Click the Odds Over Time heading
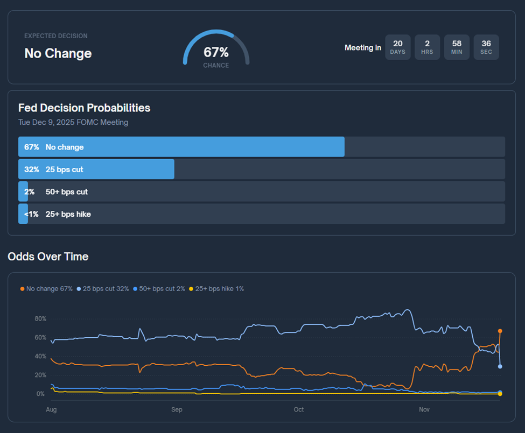Screen dimensions: 525x433 48,257
